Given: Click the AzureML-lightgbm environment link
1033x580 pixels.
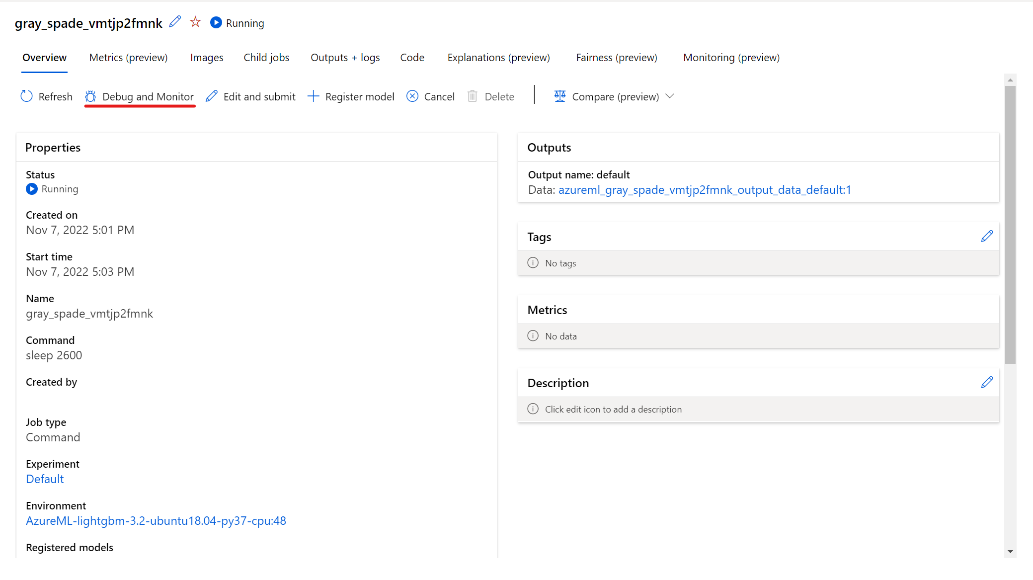Looking at the screenshot, I should point(156,520).
